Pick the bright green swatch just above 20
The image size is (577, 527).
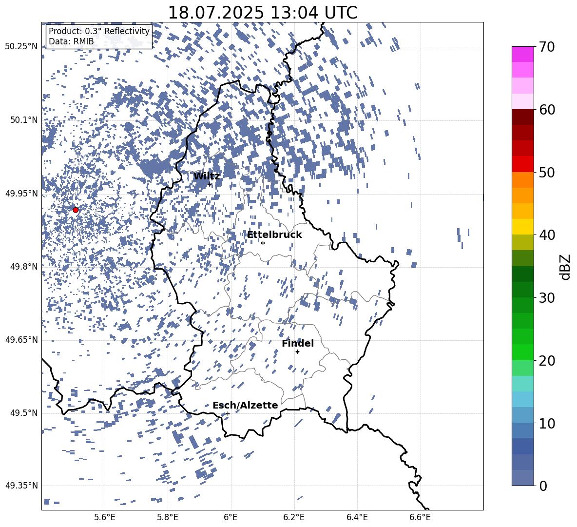pyautogui.click(x=523, y=352)
